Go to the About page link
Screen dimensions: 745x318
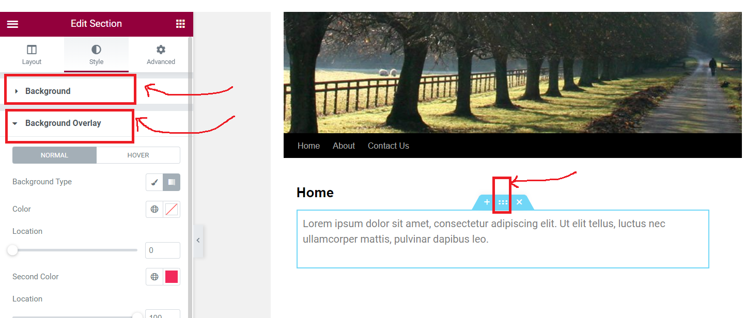pyautogui.click(x=344, y=146)
